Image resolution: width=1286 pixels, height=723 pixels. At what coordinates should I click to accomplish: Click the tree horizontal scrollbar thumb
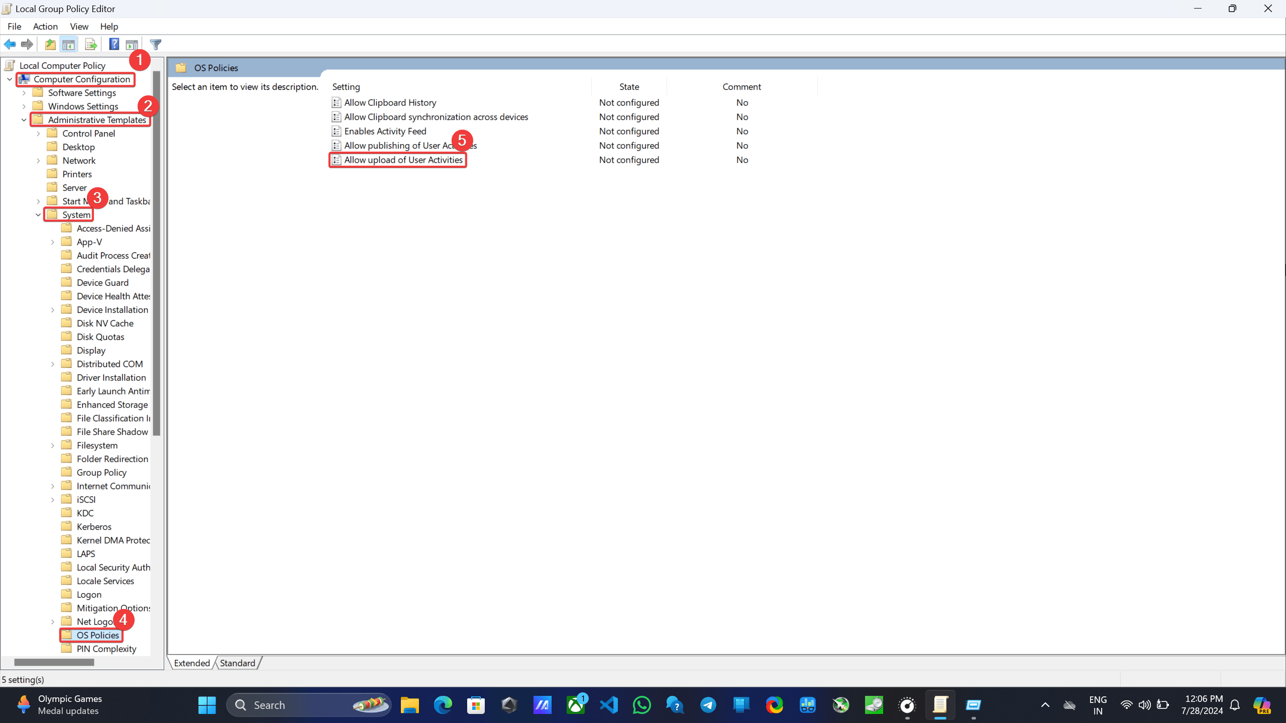[54, 662]
